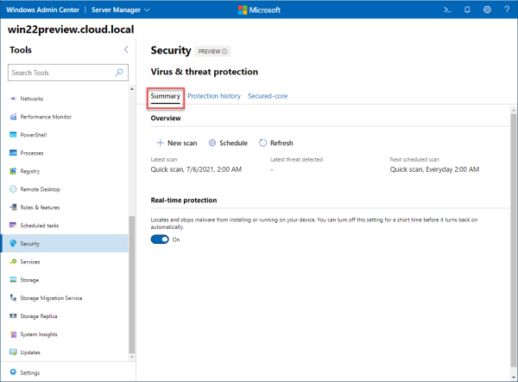Screen dimensions: 518x382
Task: Click the latest scan value 7/6/2021, 2:00 AM
Action: pyautogui.click(x=196, y=169)
